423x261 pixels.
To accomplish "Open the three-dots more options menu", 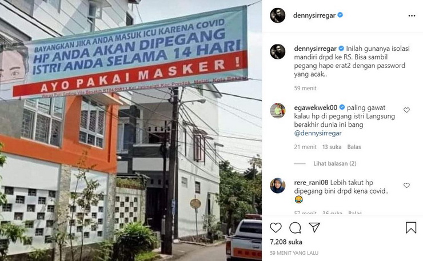I will 412,15.
